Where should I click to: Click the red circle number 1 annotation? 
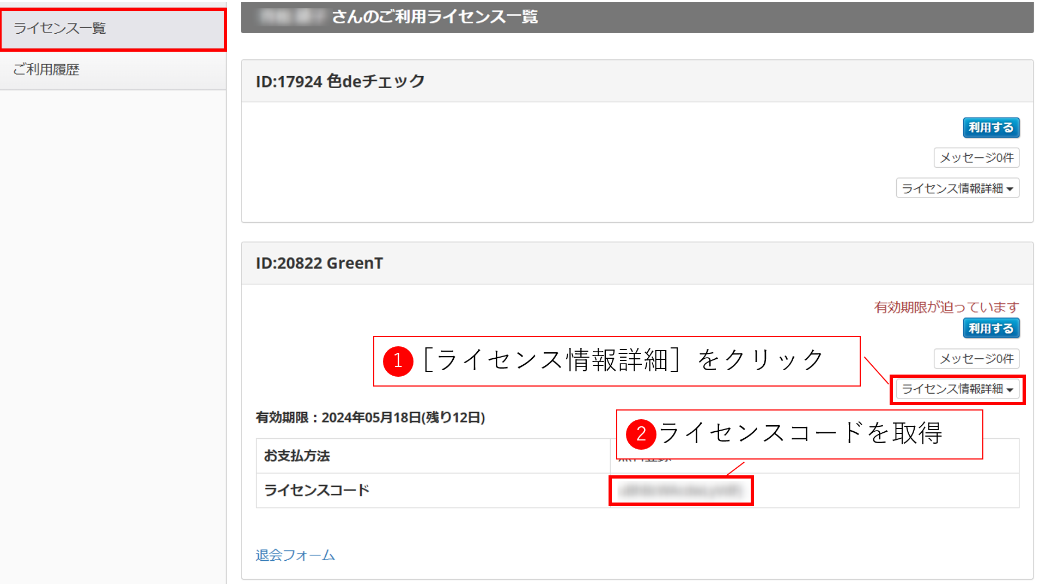pyautogui.click(x=398, y=361)
